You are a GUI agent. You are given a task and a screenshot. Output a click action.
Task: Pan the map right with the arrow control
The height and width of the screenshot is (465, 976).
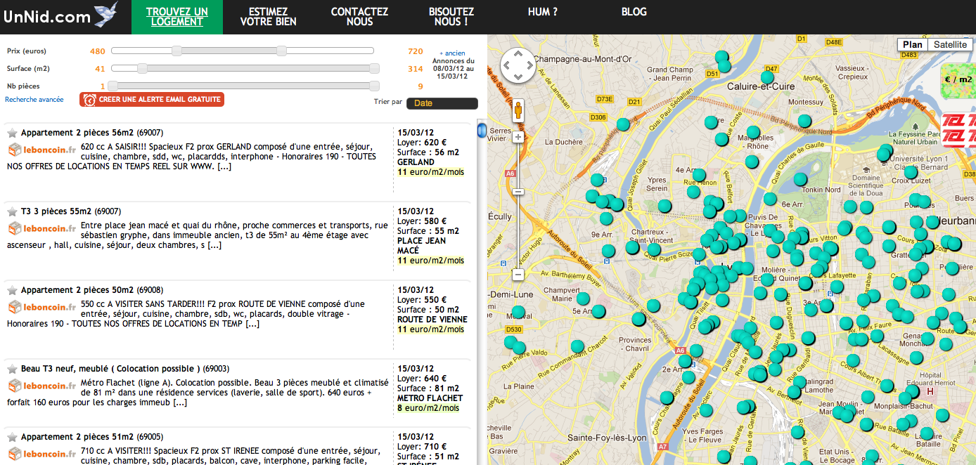(529, 65)
